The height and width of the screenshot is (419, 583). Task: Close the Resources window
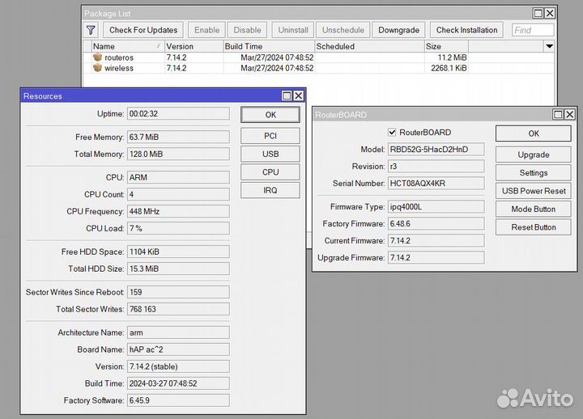(x=299, y=95)
